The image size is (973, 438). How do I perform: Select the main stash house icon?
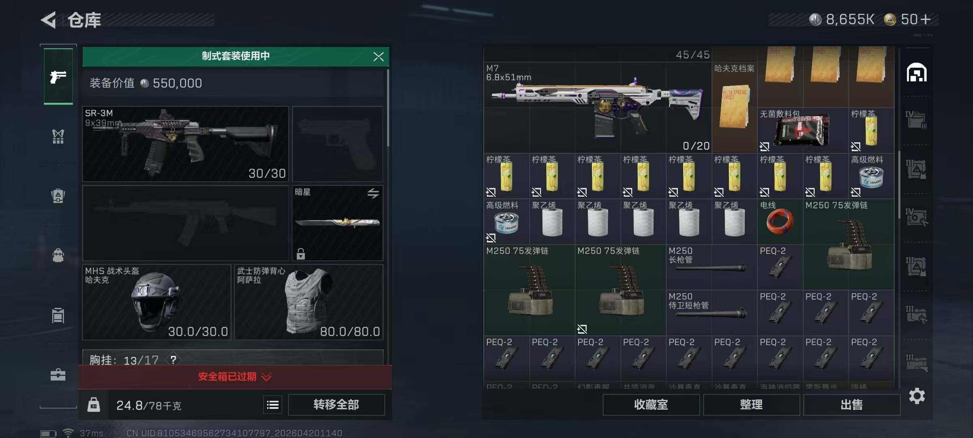917,73
